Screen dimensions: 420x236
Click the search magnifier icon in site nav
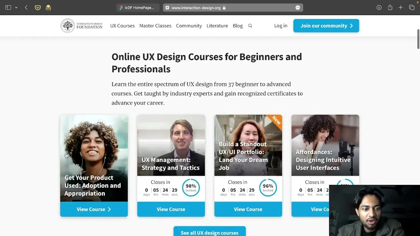250,26
